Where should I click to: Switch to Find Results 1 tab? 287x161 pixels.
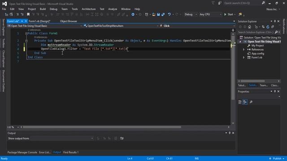pos(71,152)
